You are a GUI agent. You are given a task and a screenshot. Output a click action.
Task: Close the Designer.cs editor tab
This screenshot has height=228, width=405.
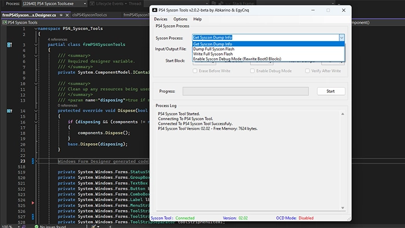[x=67, y=15]
